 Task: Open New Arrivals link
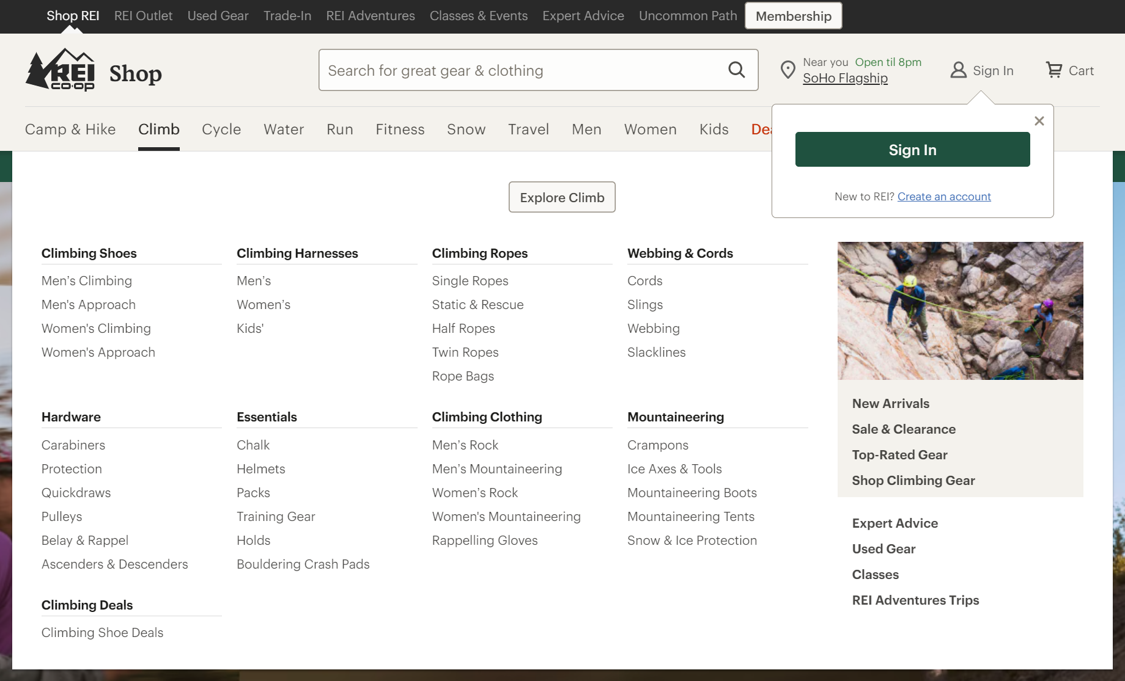point(891,404)
